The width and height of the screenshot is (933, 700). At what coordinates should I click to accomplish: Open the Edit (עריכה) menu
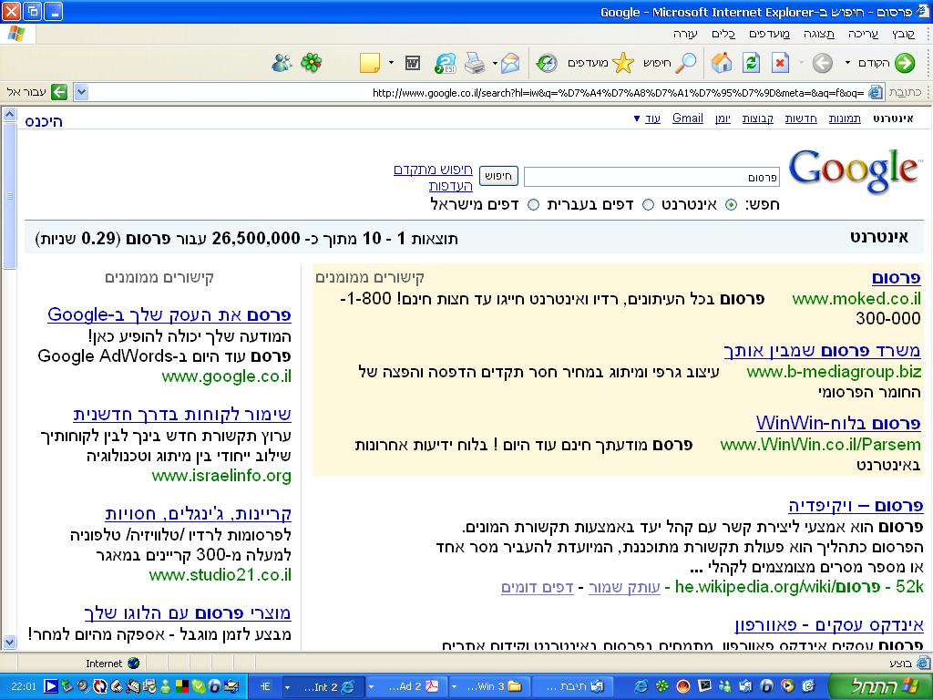(x=863, y=34)
